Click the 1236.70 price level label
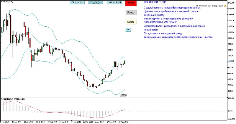 pos(232,21)
